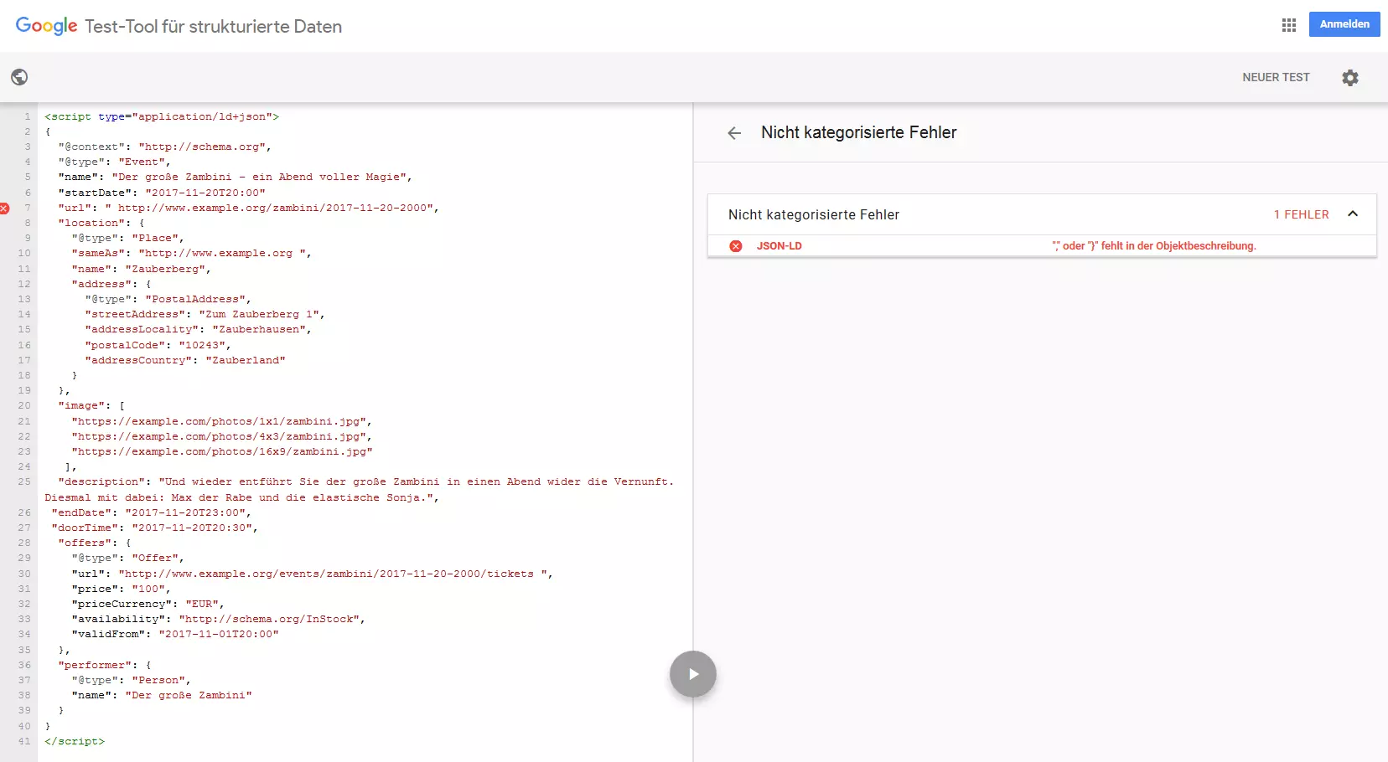Viewport: 1388px width, 762px height.
Task: Click line number 20 in the gutter
Action: pyautogui.click(x=24, y=406)
